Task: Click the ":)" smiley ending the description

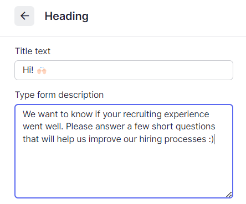Action: (211, 139)
